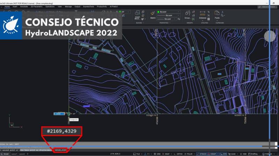Click the dynamic input box at the crosshair

tap(59, 114)
